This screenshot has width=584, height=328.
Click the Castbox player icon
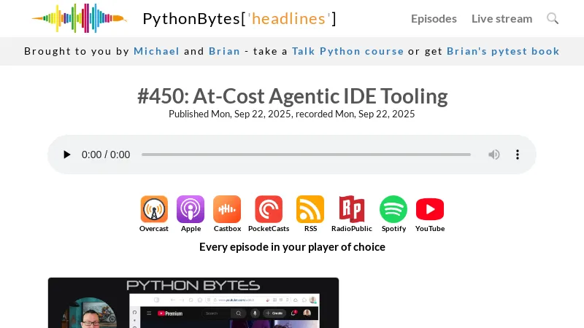click(227, 209)
